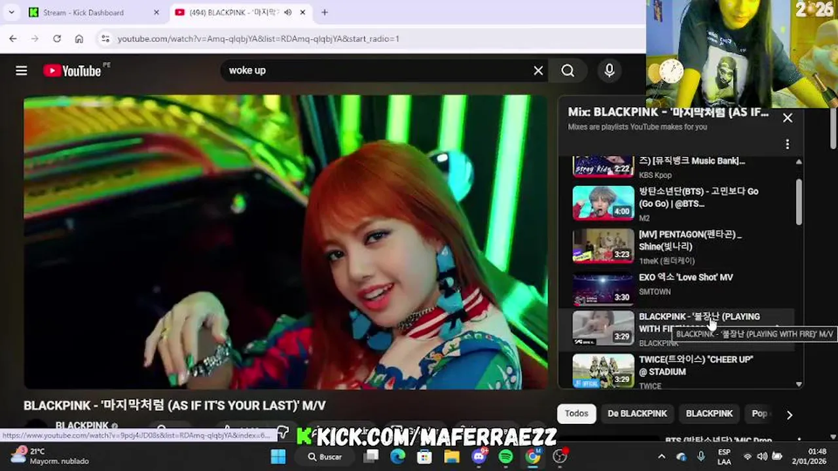Play the Stray Kids Music Bank thumbnail

[x=603, y=166]
